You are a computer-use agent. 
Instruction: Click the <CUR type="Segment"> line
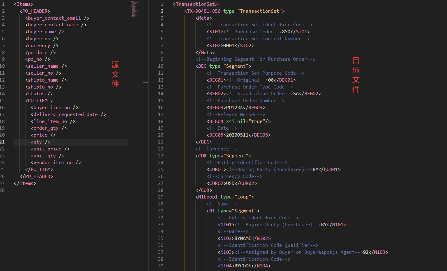(x=223, y=156)
